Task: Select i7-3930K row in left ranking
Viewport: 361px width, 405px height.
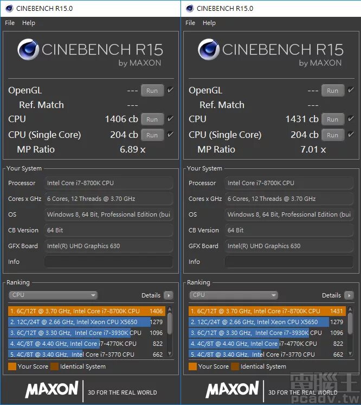Action: [87, 333]
